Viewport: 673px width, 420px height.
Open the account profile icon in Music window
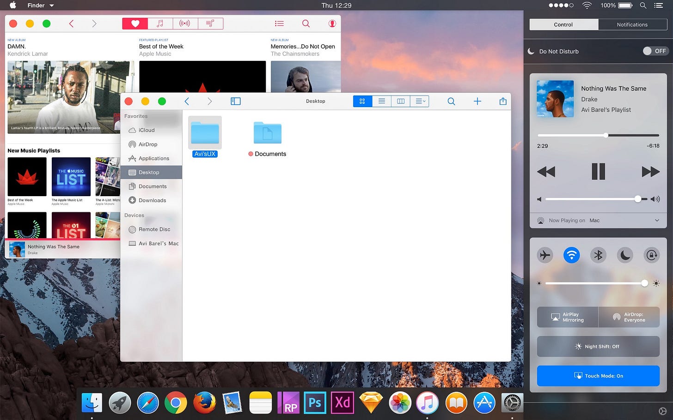(332, 24)
